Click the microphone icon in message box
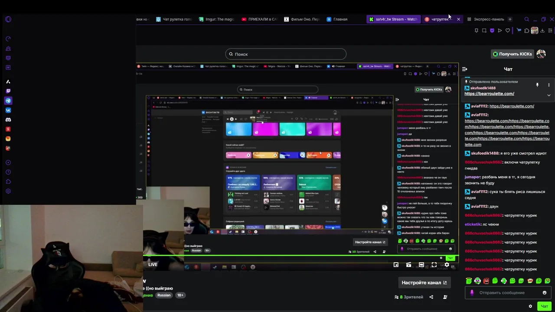 (472, 292)
